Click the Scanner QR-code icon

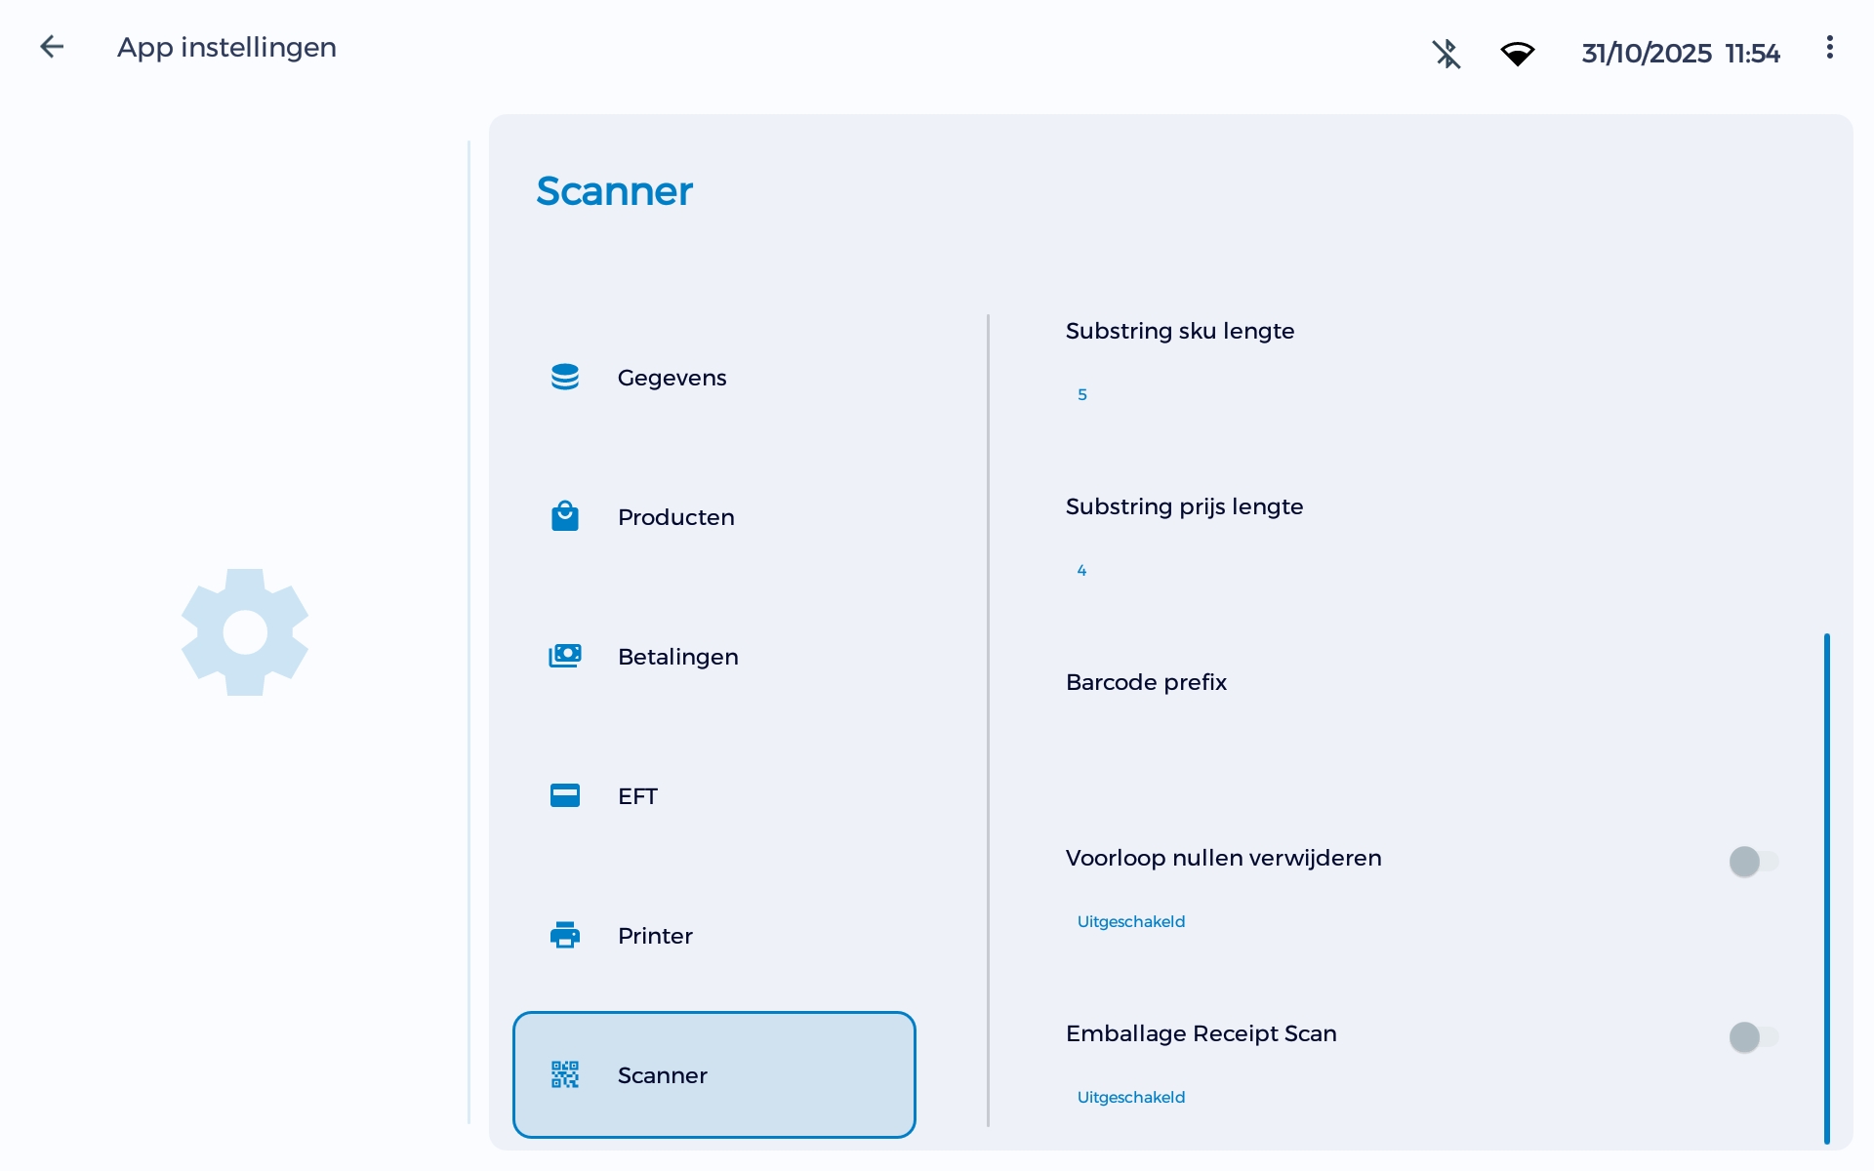click(566, 1074)
